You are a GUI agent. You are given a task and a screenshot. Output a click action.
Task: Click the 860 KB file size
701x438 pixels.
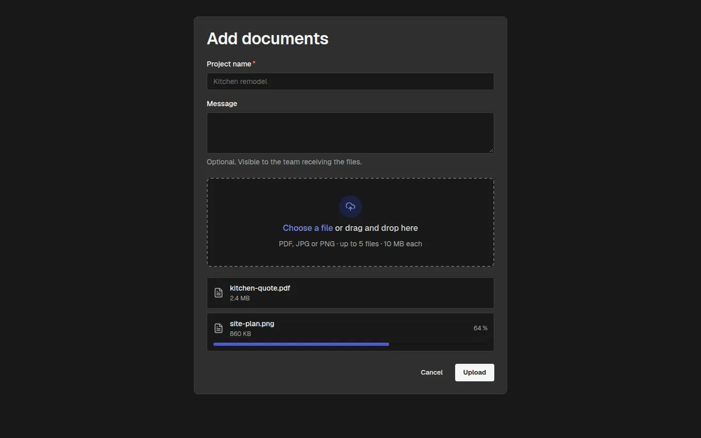click(240, 334)
